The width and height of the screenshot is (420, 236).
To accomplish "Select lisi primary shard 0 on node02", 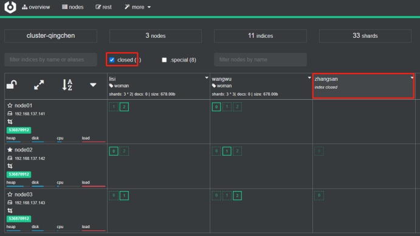I will tap(114, 151).
